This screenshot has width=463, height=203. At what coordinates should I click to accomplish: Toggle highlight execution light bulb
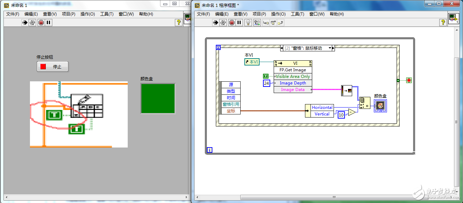[x=248, y=22]
